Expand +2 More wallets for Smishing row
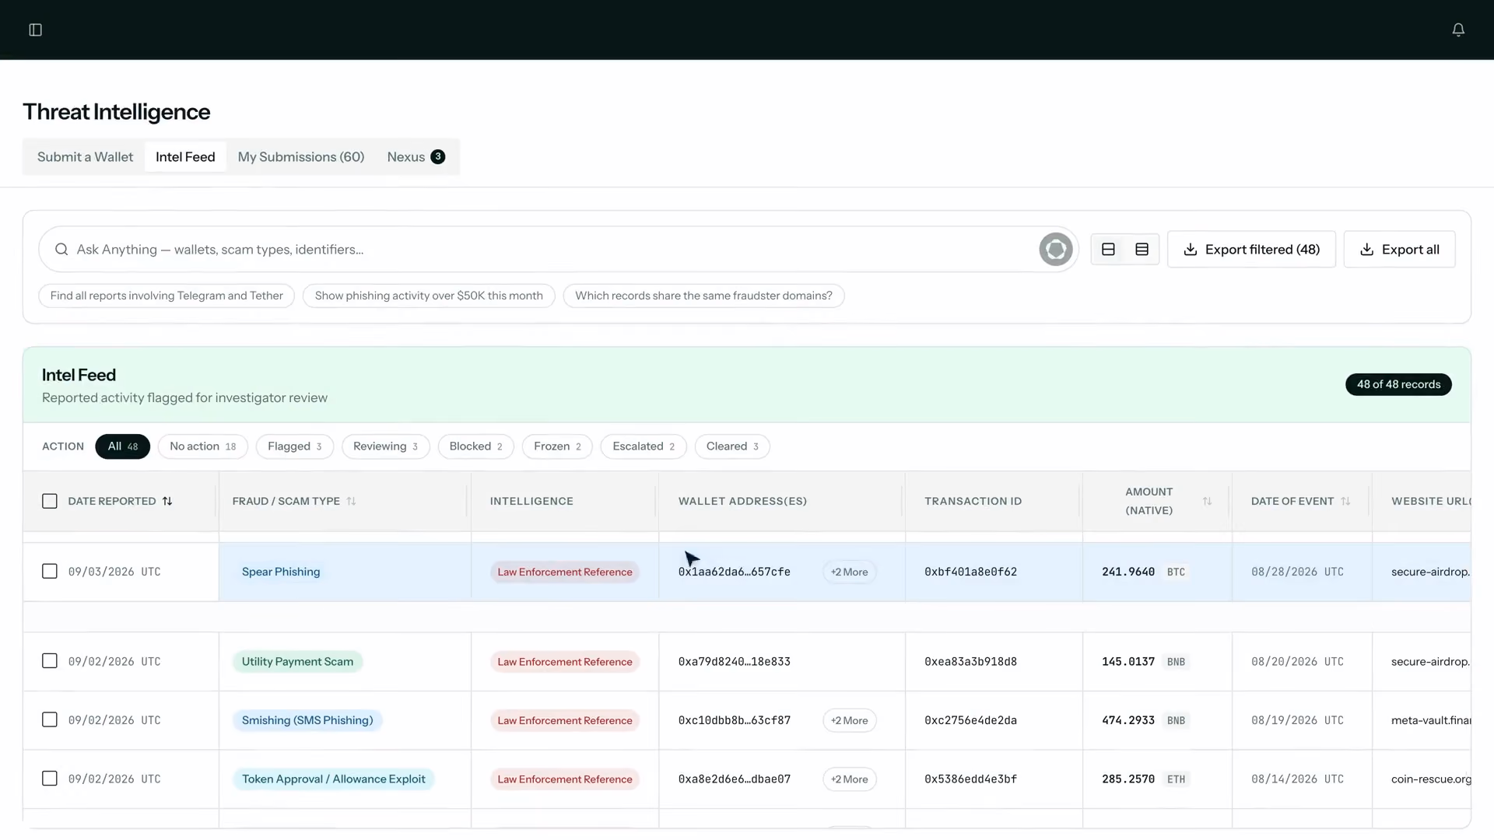The image size is (1494, 840). pos(849,721)
